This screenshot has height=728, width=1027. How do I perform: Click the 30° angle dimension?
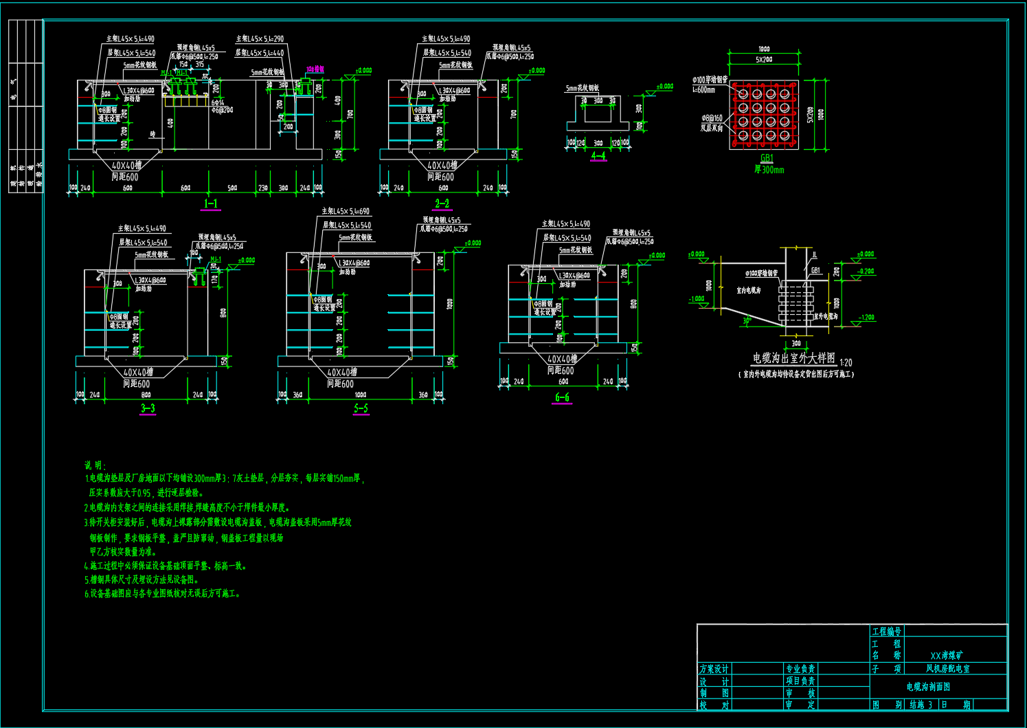[747, 320]
